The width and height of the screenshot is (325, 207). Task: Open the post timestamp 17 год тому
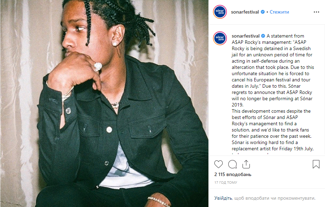coord(226,183)
